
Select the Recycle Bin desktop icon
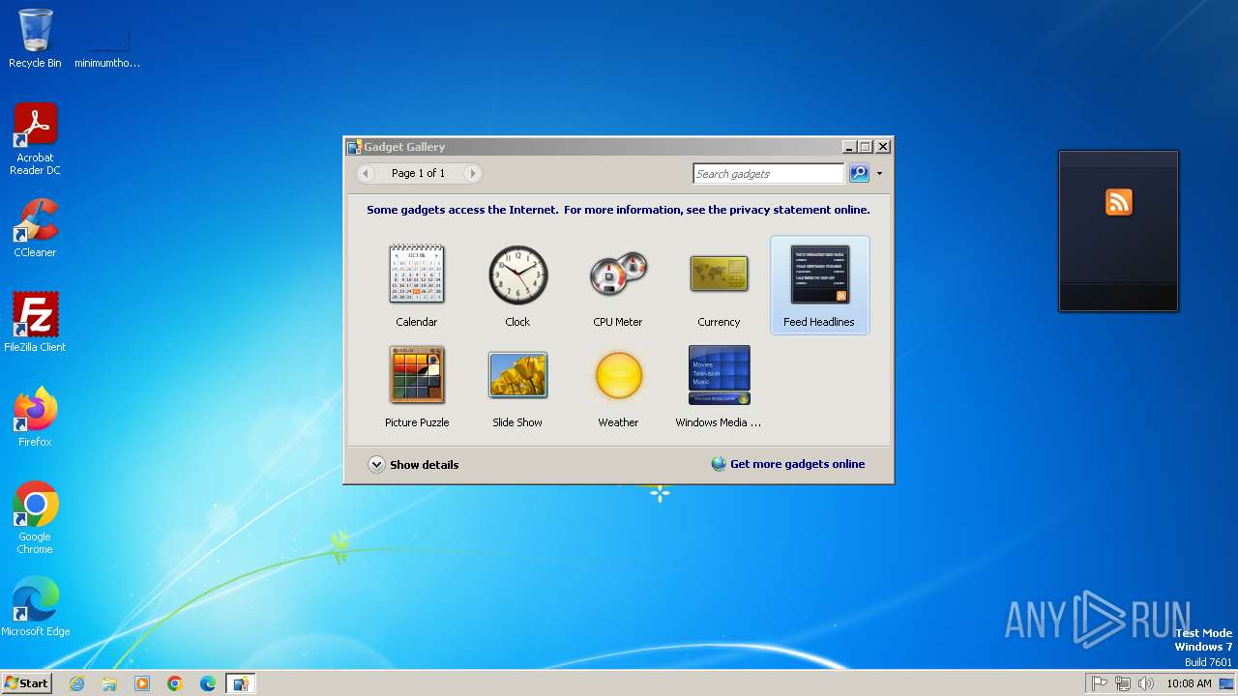pyautogui.click(x=35, y=39)
